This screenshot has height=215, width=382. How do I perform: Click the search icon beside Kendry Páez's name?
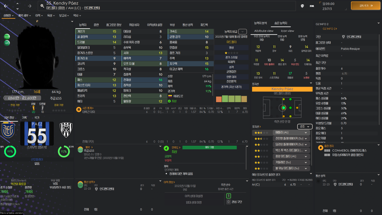42,5
